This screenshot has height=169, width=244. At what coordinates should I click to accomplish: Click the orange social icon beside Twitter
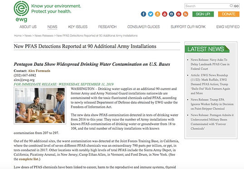157,14
